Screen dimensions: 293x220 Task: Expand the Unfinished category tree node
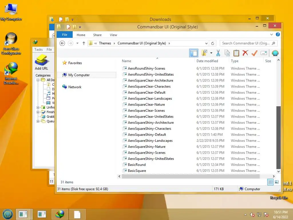[x=38, y=108]
